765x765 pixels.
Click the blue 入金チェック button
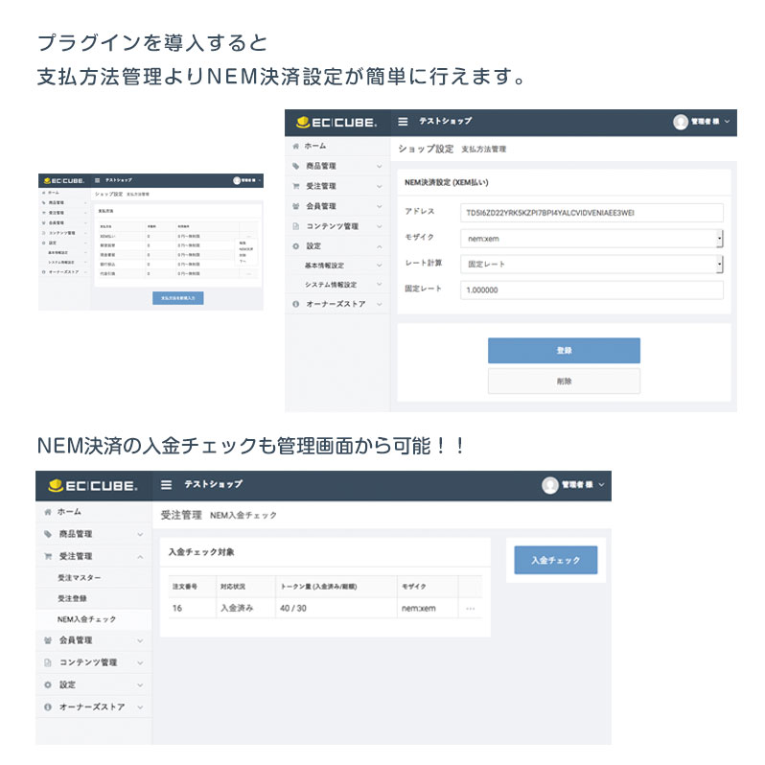tap(556, 560)
